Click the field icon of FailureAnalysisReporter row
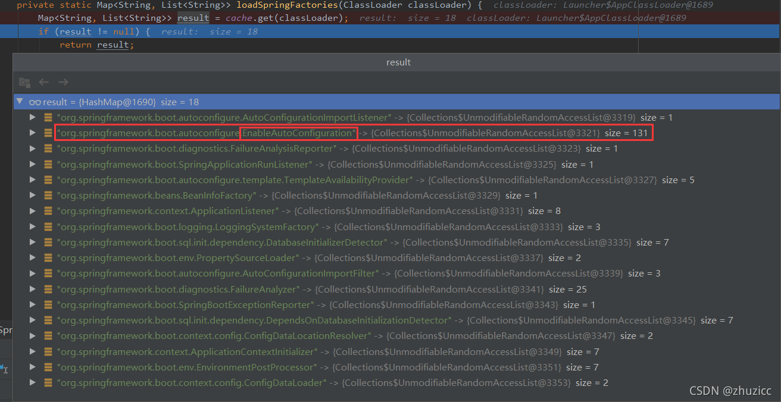This screenshot has width=781, height=402. 48,148
